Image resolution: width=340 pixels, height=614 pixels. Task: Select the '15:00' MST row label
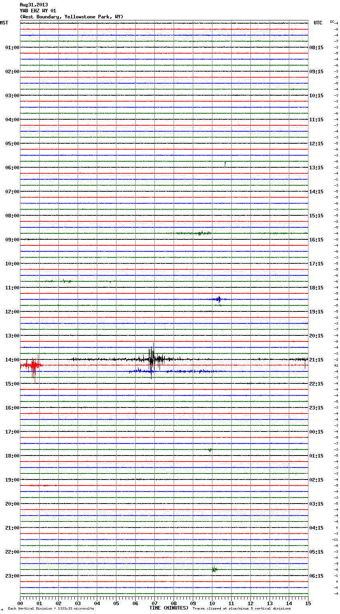point(12,384)
